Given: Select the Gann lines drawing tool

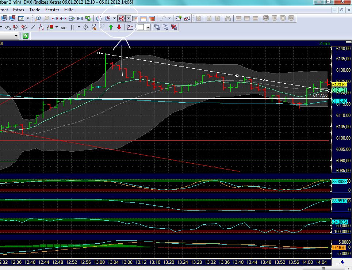Looking at the screenshot, I should coord(24,27).
